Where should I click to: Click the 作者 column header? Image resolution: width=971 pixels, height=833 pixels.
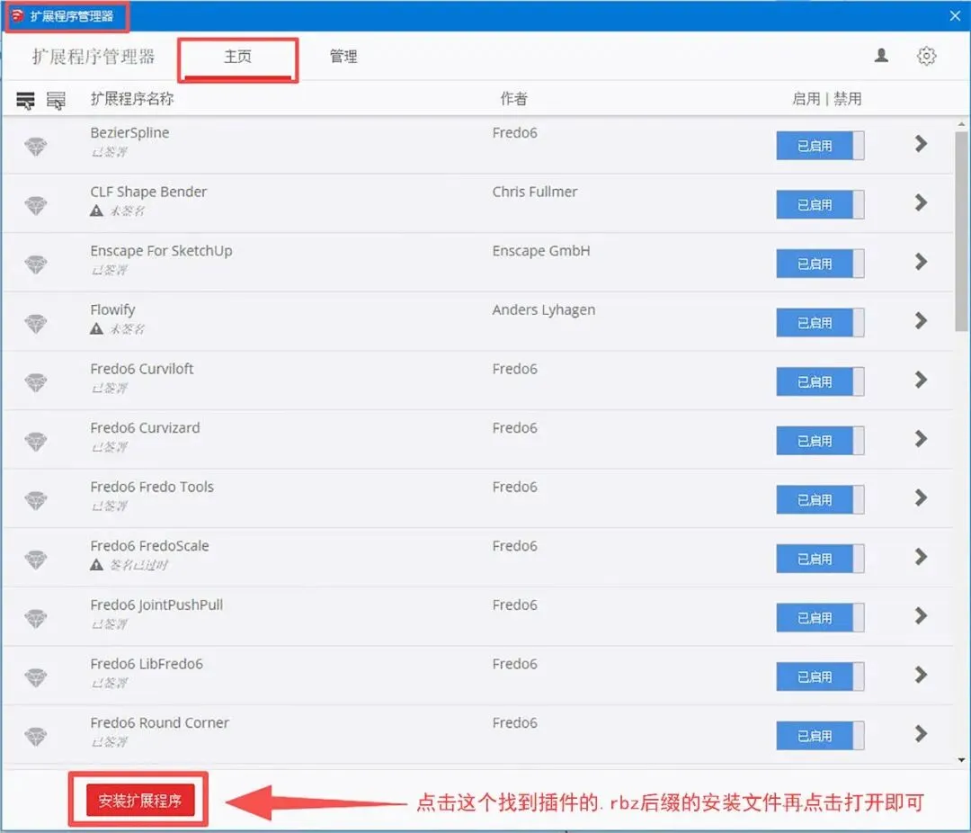click(514, 99)
